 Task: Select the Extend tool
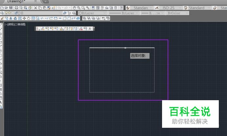47,18
